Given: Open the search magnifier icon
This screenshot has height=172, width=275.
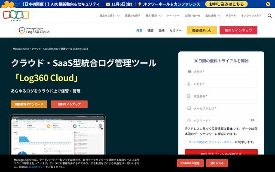Looking at the screenshot, I should [x=269, y=15].
